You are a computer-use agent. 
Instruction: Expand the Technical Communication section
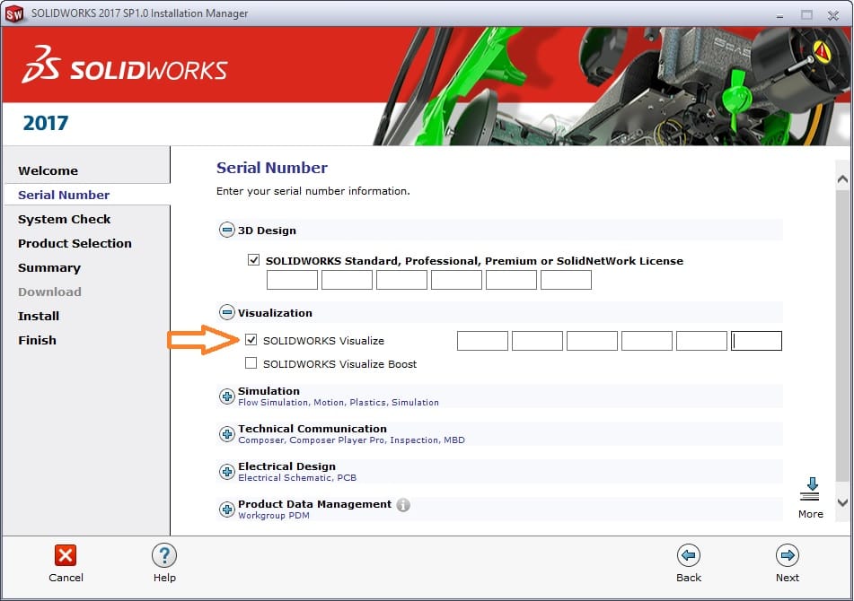pos(226,434)
